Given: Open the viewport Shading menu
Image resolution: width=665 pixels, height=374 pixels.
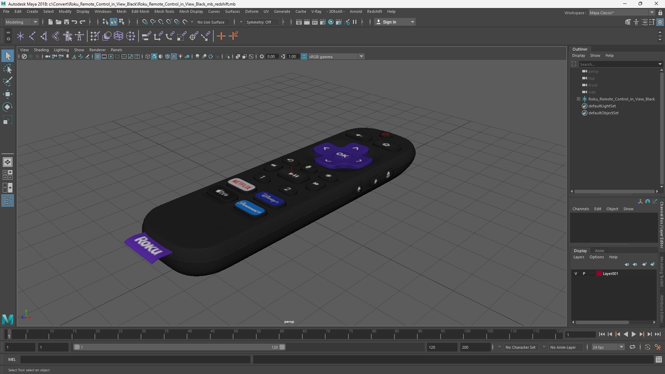Looking at the screenshot, I should coord(41,50).
